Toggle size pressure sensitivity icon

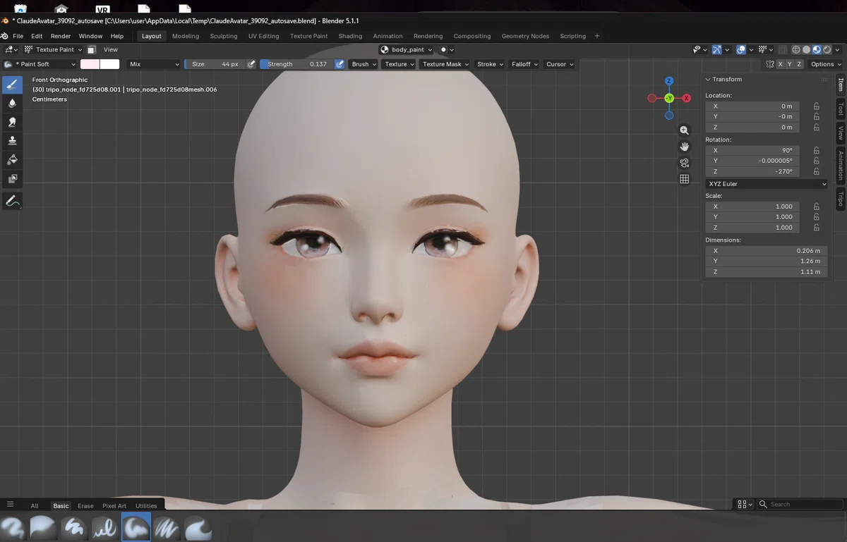pyautogui.click(x=251, y=64)
